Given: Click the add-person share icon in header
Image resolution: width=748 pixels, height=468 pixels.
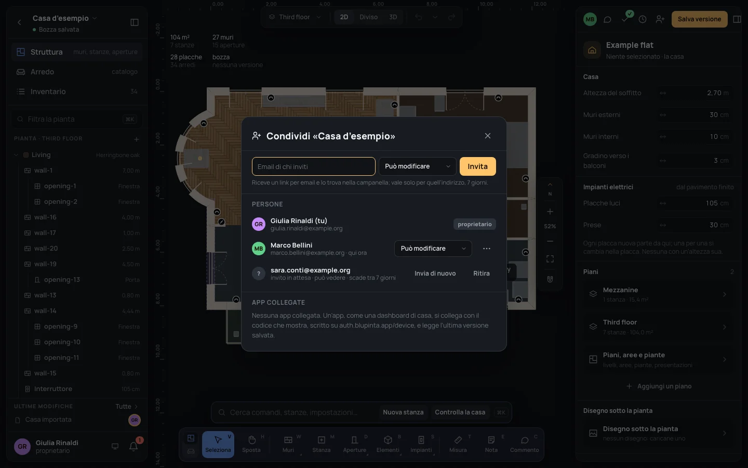Looking at the screenshot, I should 660,19.
